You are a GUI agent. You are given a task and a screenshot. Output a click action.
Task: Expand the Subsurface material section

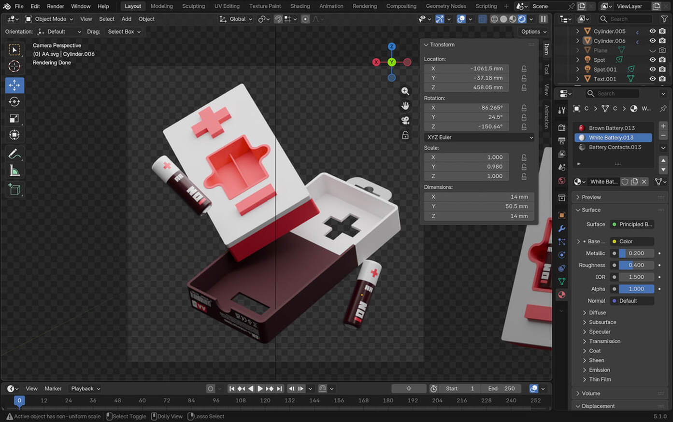point(602,322)
